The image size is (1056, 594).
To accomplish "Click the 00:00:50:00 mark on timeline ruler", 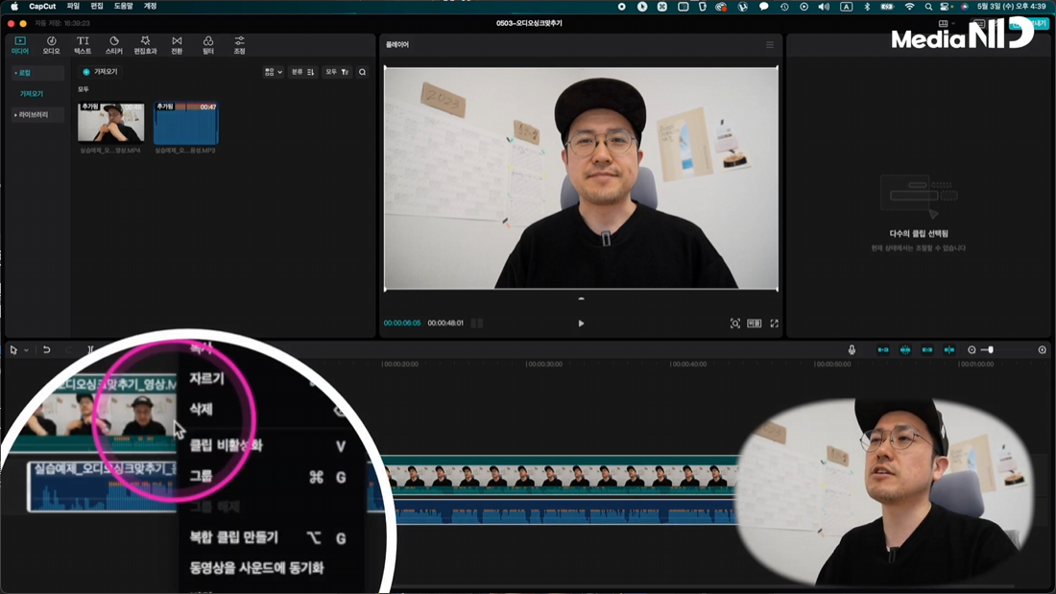I will click(x=832, y=365).
